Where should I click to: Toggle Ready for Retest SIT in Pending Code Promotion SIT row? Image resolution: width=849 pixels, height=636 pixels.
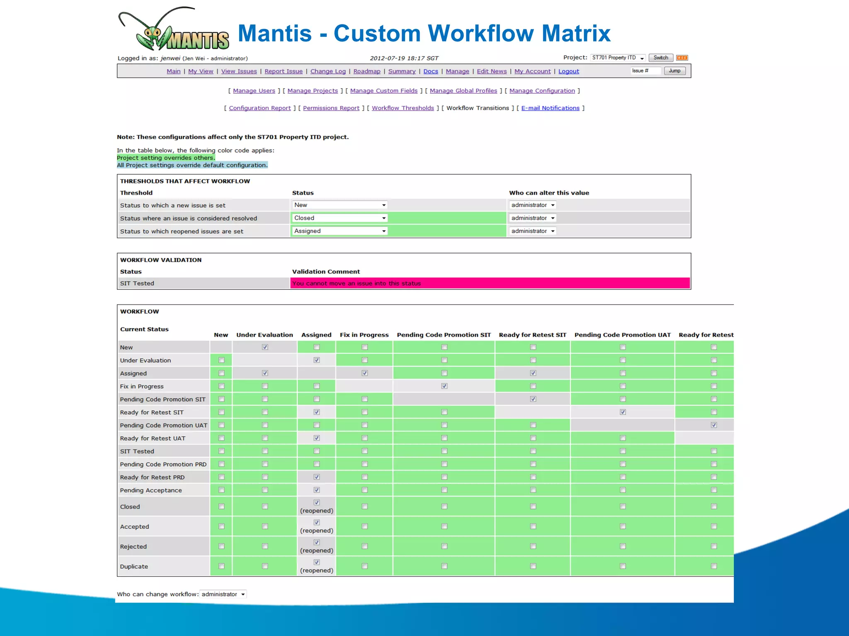pyautogui.click(x=533, y=399)
